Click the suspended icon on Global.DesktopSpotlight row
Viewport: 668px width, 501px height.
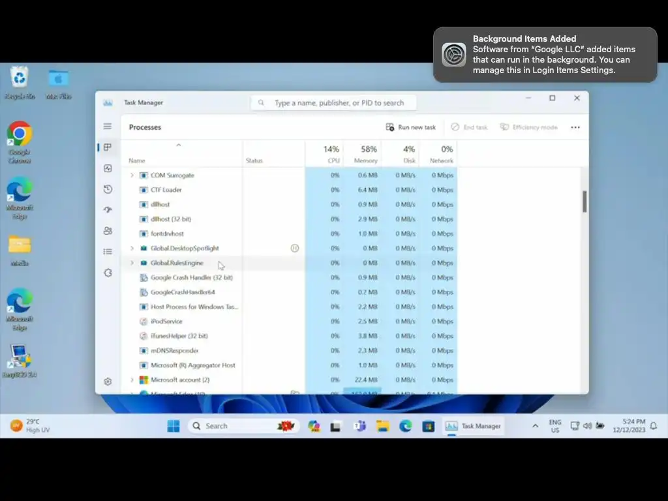tap(294, 248)
